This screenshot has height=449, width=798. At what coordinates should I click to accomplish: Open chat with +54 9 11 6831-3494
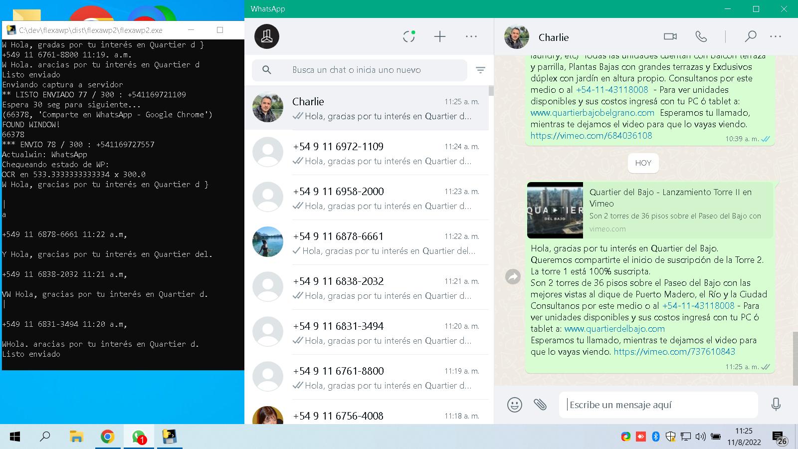pos(367,332)
